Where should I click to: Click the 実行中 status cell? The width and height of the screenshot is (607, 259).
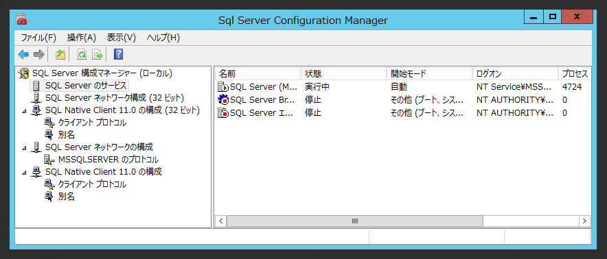coord(317,87)
